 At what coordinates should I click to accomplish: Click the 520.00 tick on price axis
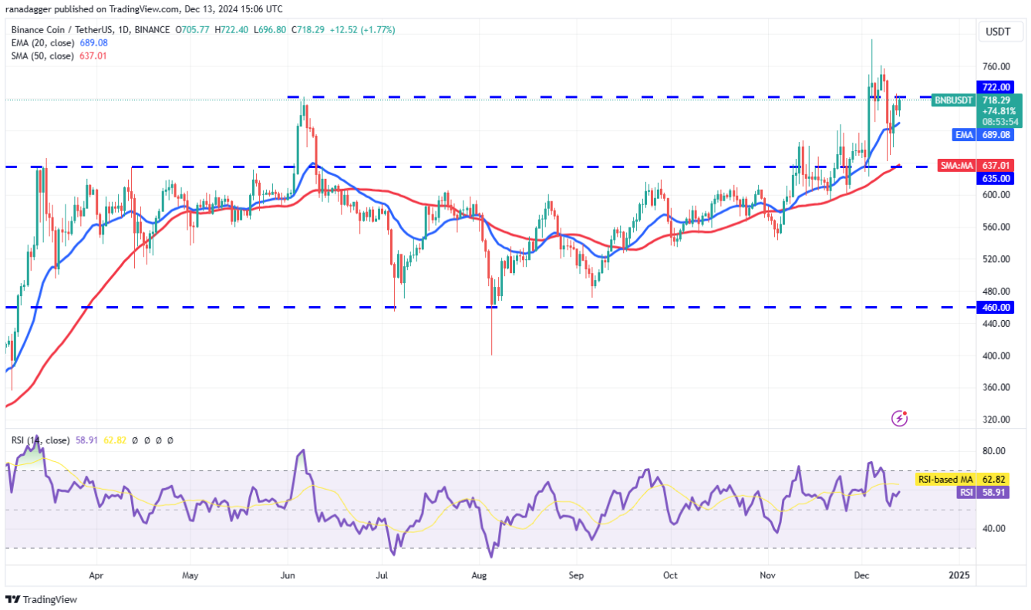(x=995, y=258)
